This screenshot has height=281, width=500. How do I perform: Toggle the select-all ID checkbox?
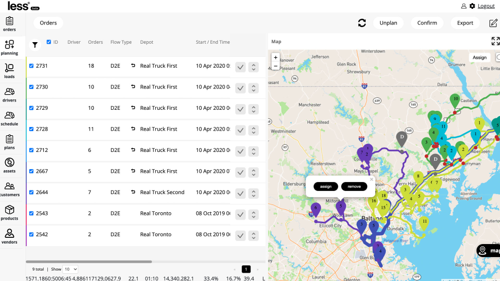(x=49, y=42)
